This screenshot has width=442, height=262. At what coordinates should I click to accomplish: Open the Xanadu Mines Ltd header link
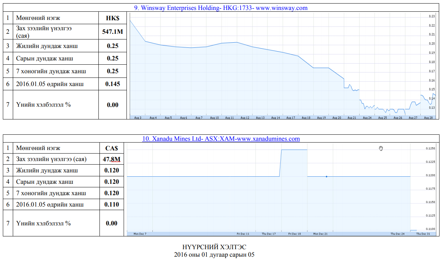(x=221, y=139)
